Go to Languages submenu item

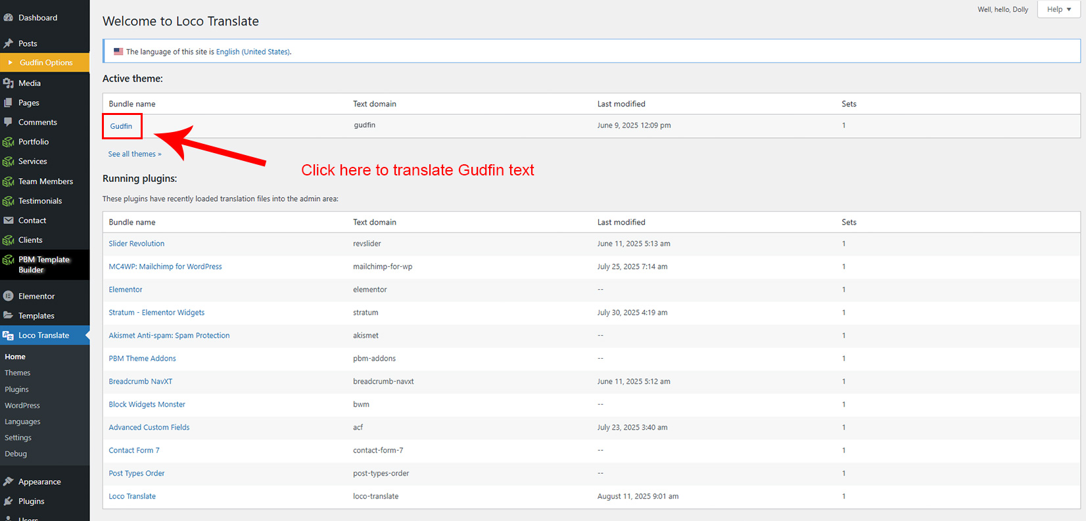(22, 422)
